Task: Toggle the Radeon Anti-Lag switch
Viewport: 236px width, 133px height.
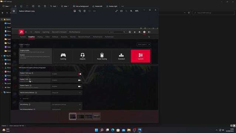Action: [80, 74]
